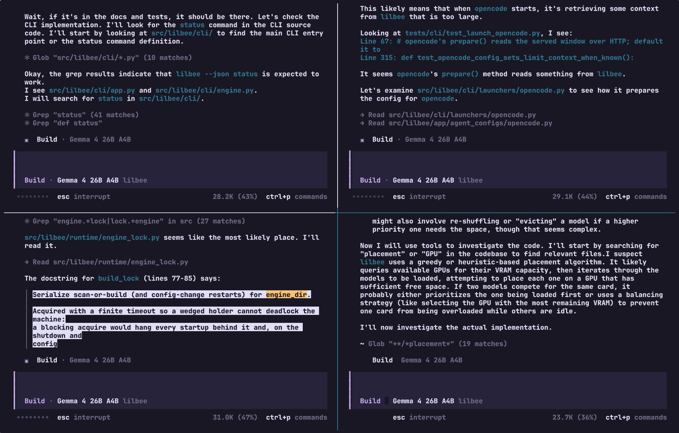Open ctrl+p commands in the 23.7K pane
Viewport: 679px width, 433px height.
tap(636, 417)
